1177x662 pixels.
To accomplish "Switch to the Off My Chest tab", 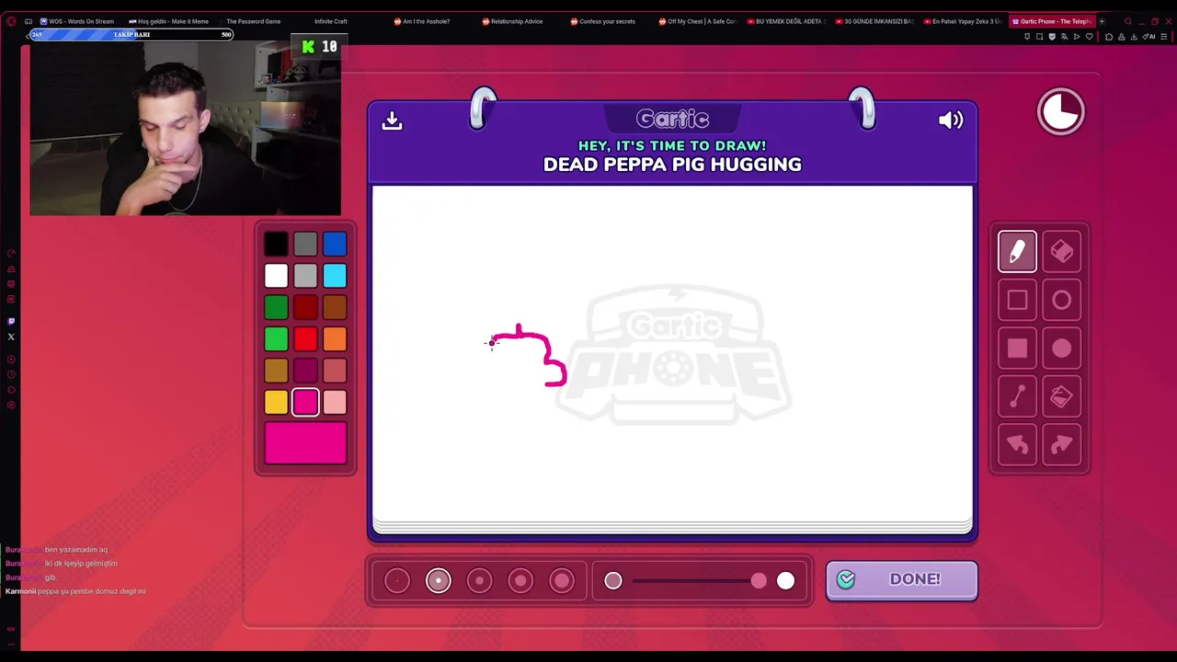I will (x=699, y=21).
